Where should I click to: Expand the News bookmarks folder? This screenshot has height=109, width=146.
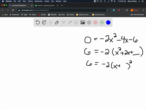click(62, 15)
